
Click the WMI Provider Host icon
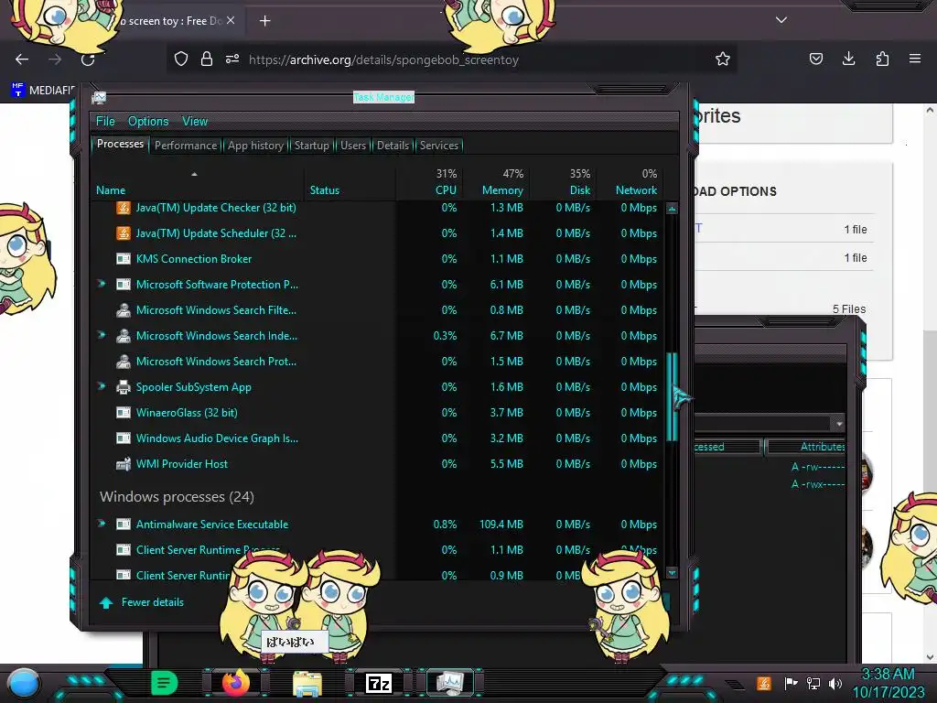click(x=124, y=464)
